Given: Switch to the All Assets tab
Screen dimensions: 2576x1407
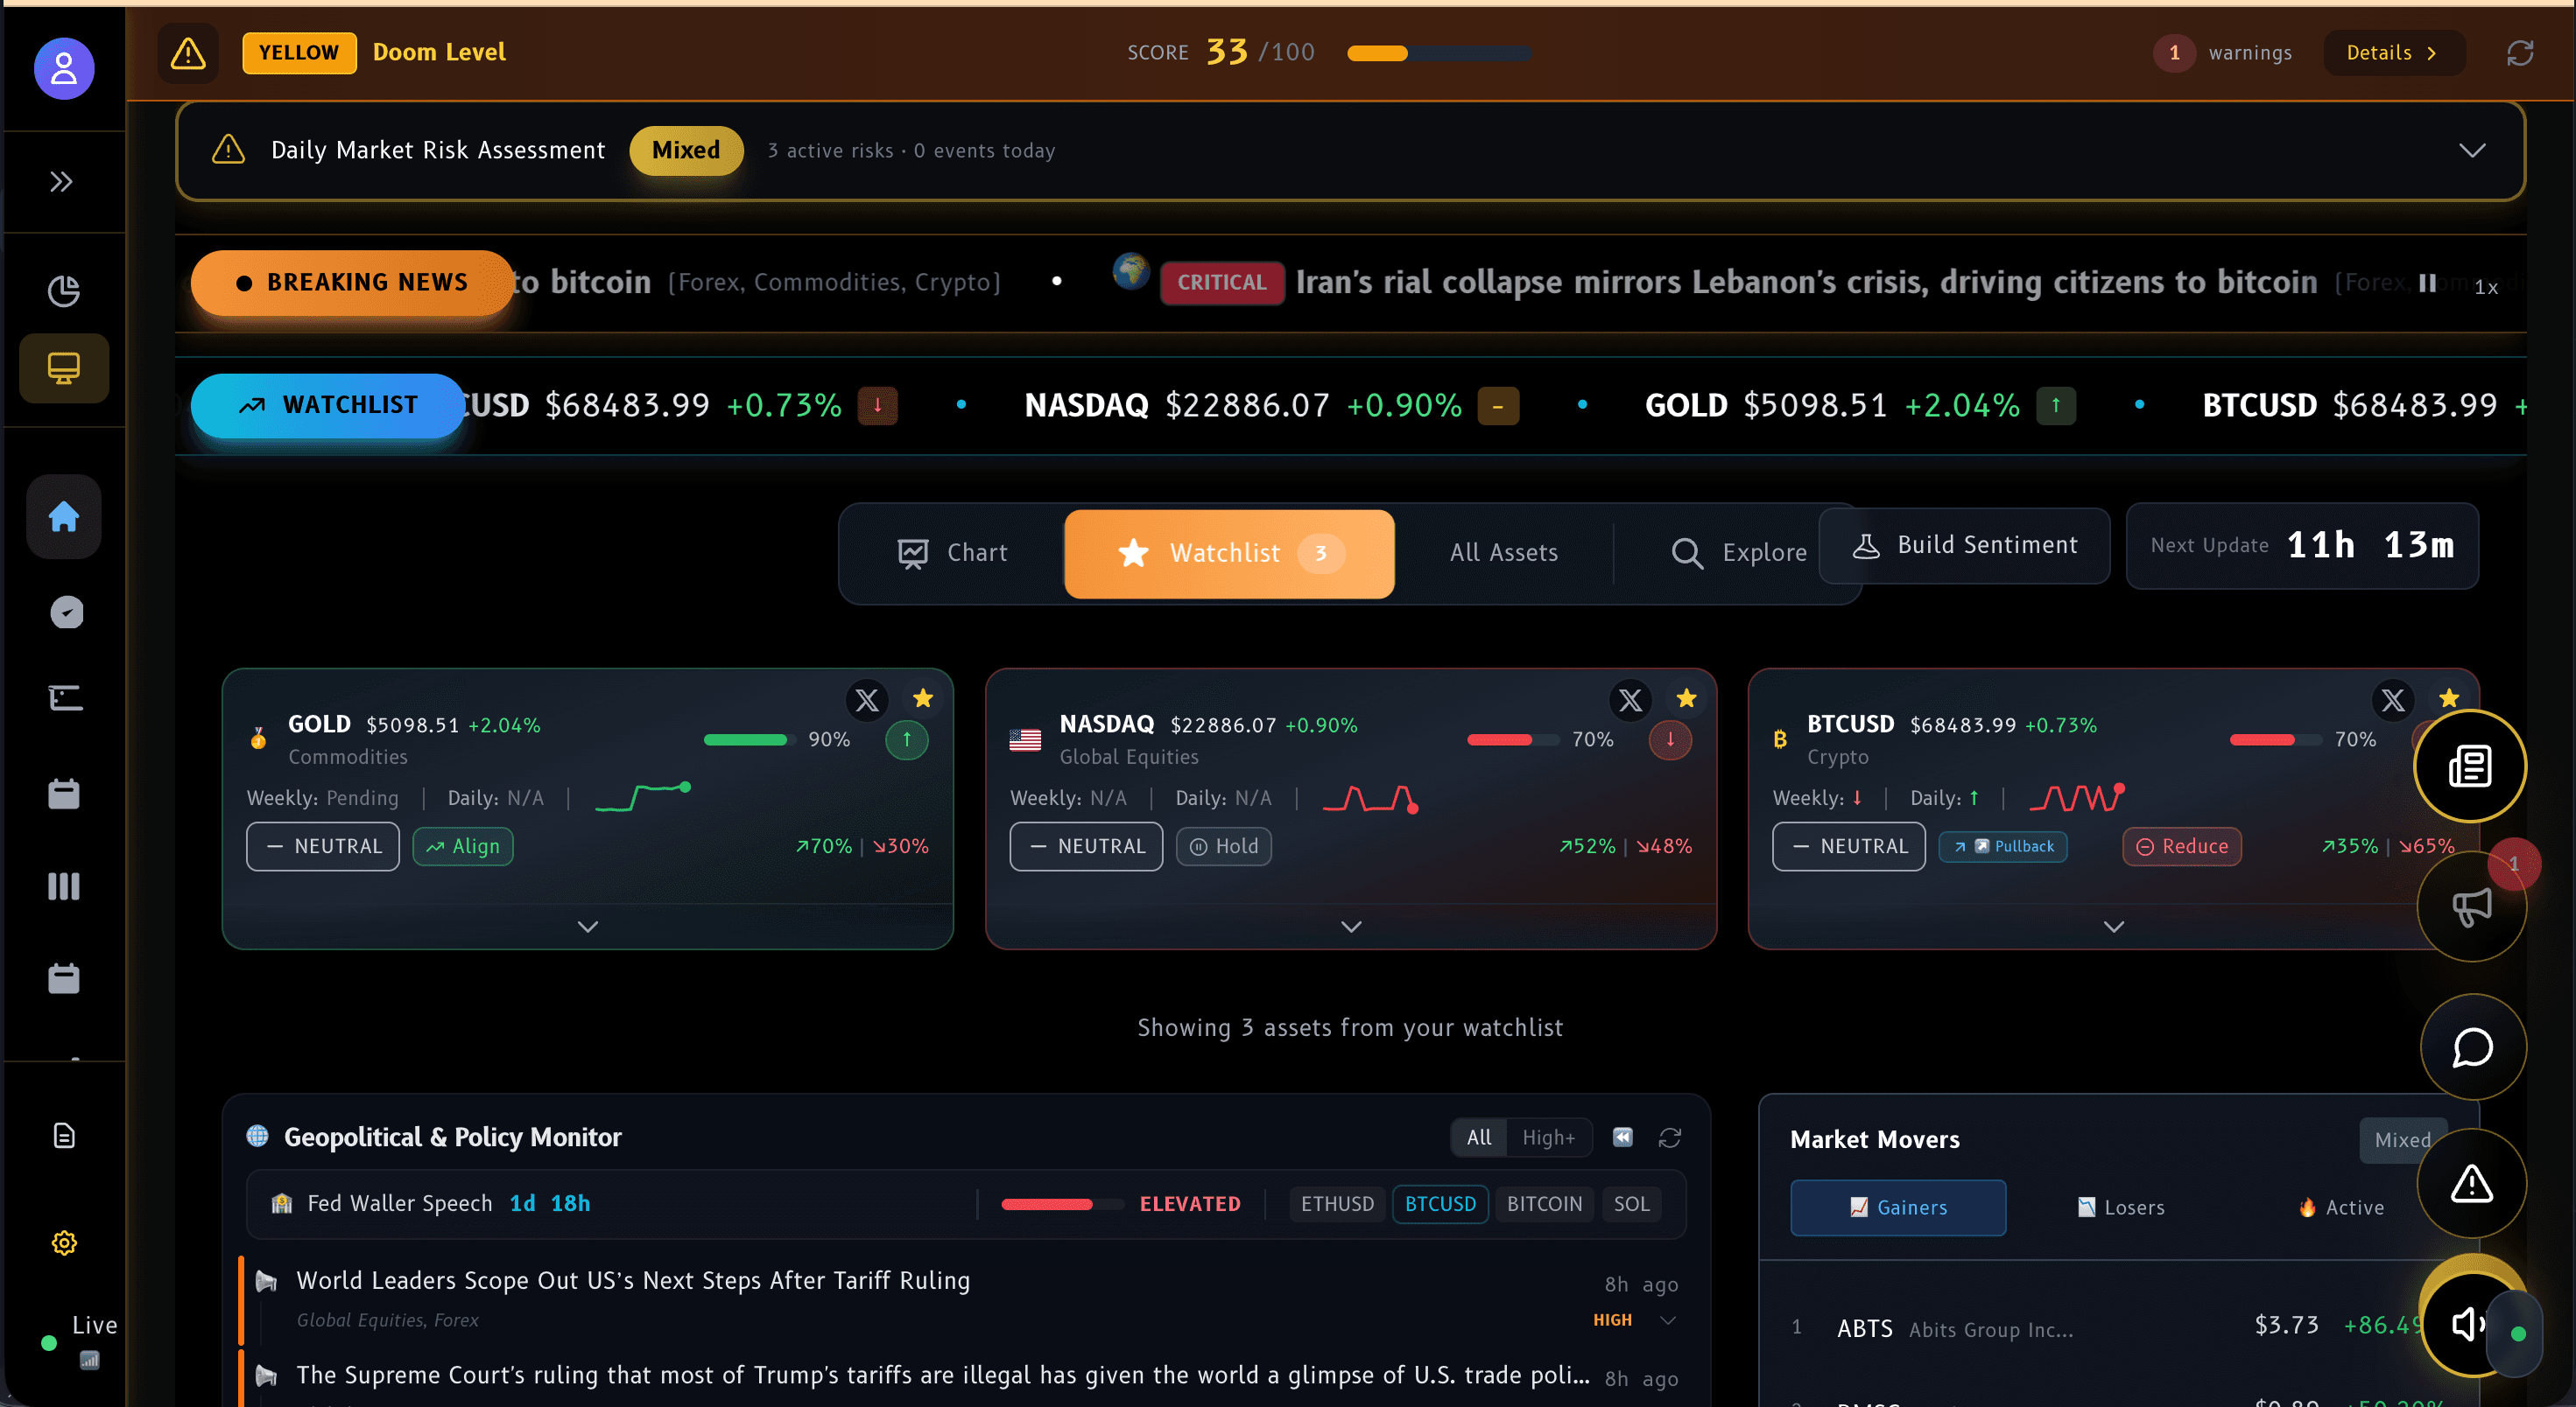Looking at the screenshot, I should (x=1504, y=553).
